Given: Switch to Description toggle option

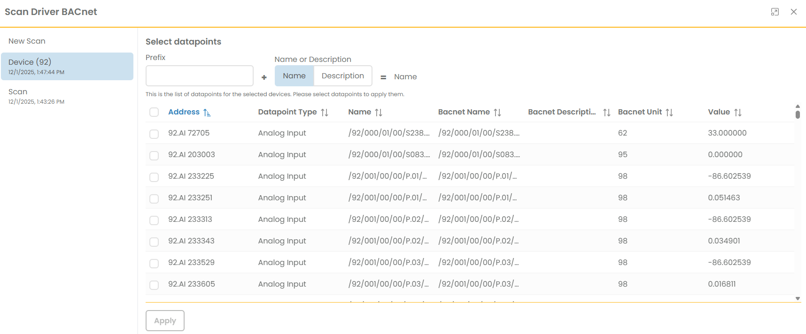Looking at the screenshot, I should [x=343, y=76].
